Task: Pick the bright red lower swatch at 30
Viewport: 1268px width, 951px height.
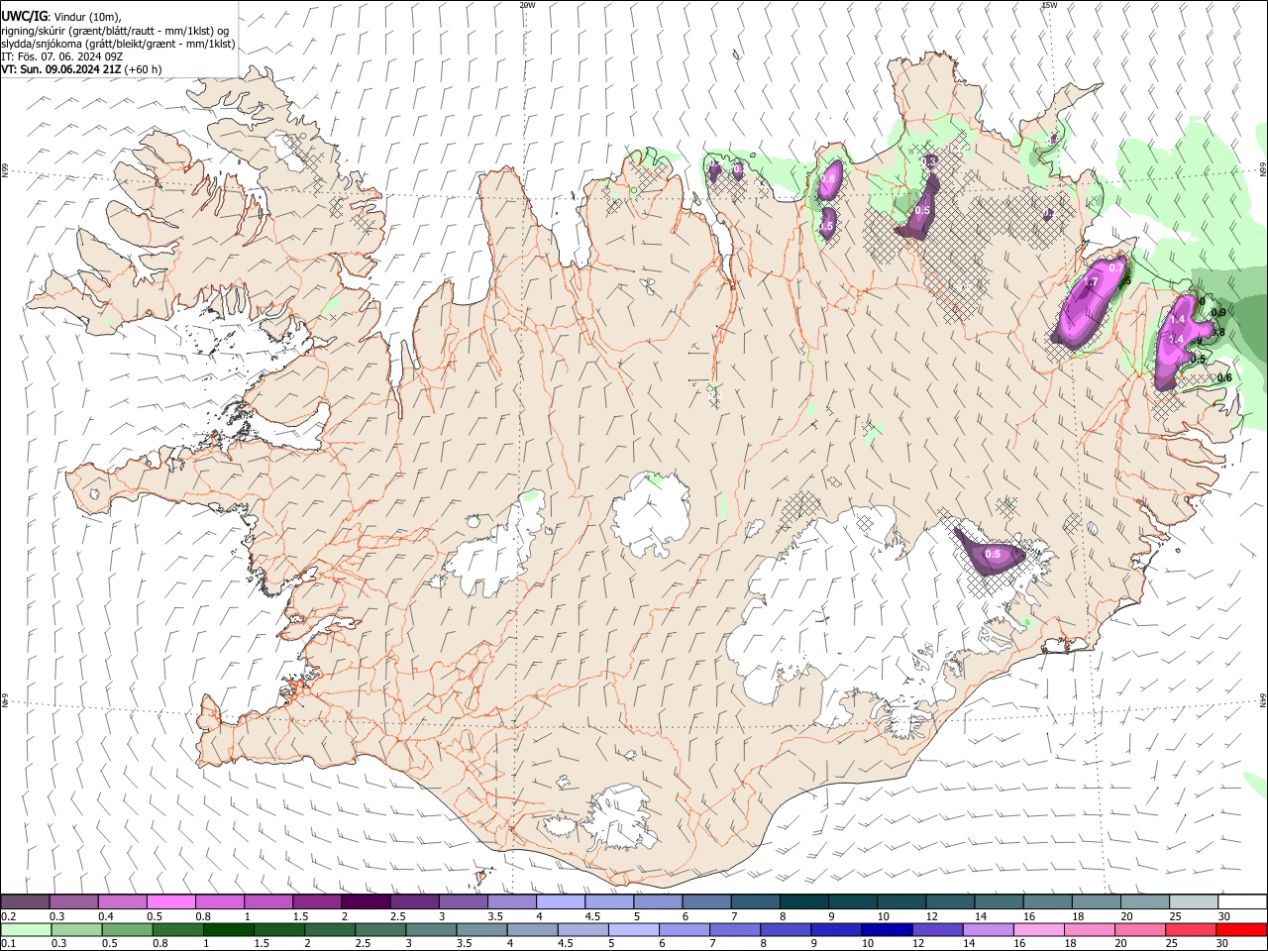Action: point(1241,929)
